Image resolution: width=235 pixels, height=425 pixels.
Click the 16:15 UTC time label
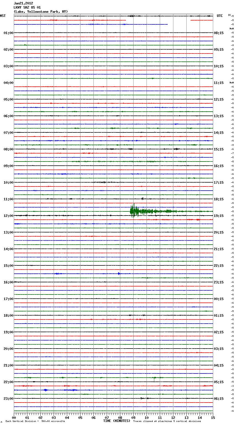click(219, 166)
